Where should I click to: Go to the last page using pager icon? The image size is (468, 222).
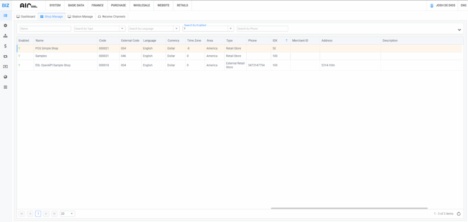pyautogui.click(x=54, y=213)
